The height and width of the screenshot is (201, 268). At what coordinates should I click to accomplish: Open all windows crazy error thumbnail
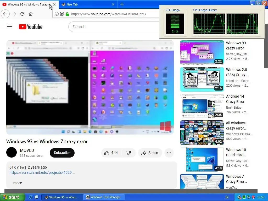pos(202,133)
